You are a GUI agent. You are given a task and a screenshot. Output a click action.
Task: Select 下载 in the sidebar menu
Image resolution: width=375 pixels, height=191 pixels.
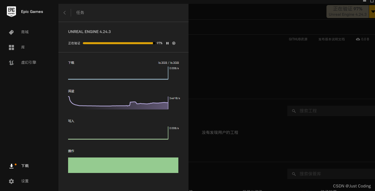click(x=25, y=166)
